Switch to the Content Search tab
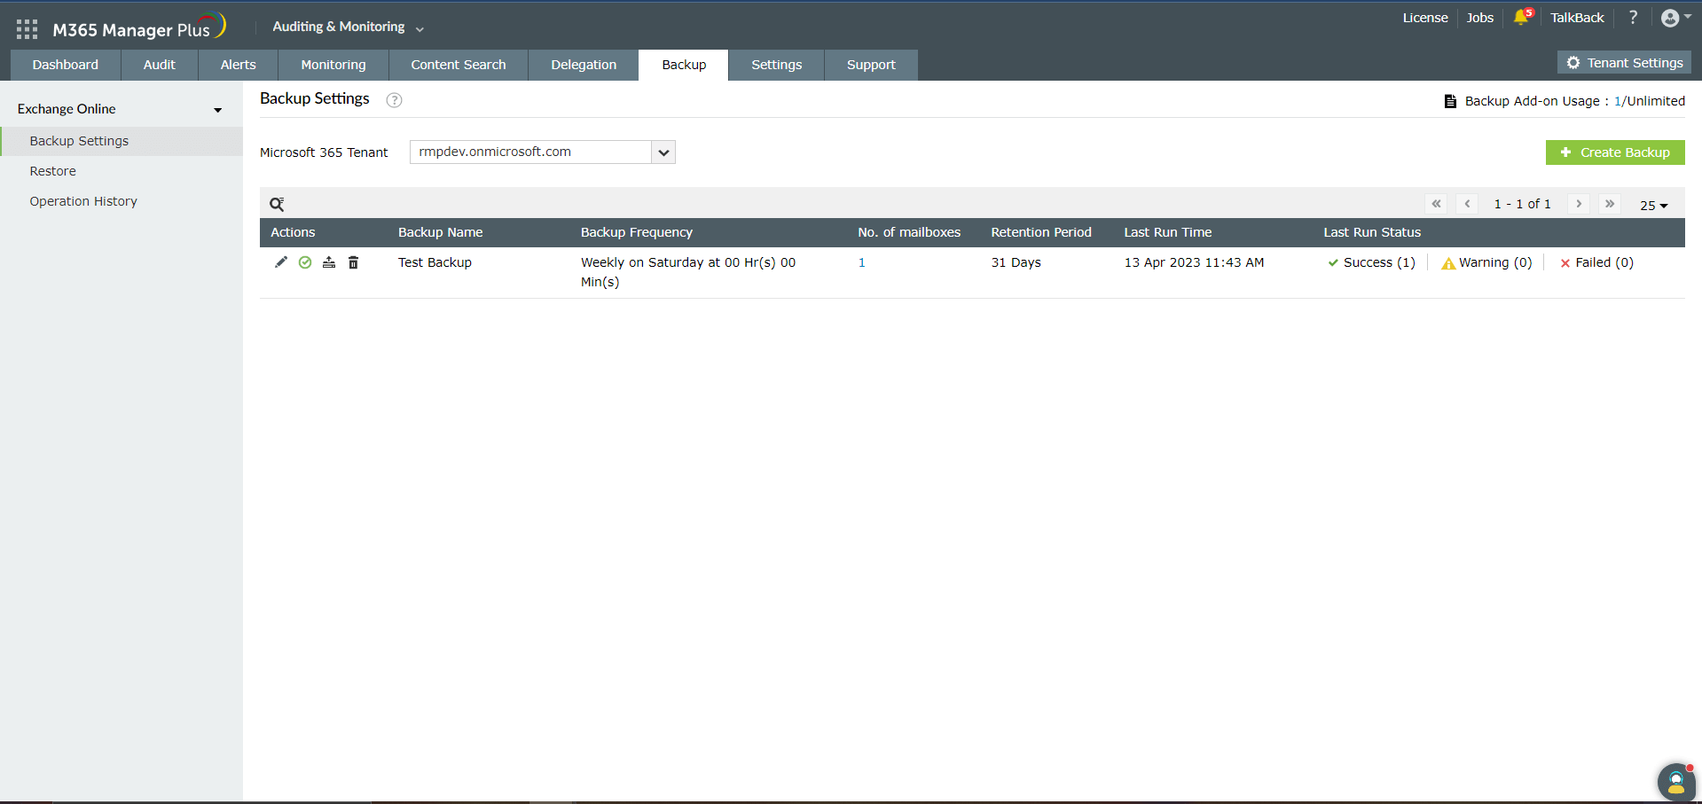Screen dimensions: 1702x804 tap(459, 65)
